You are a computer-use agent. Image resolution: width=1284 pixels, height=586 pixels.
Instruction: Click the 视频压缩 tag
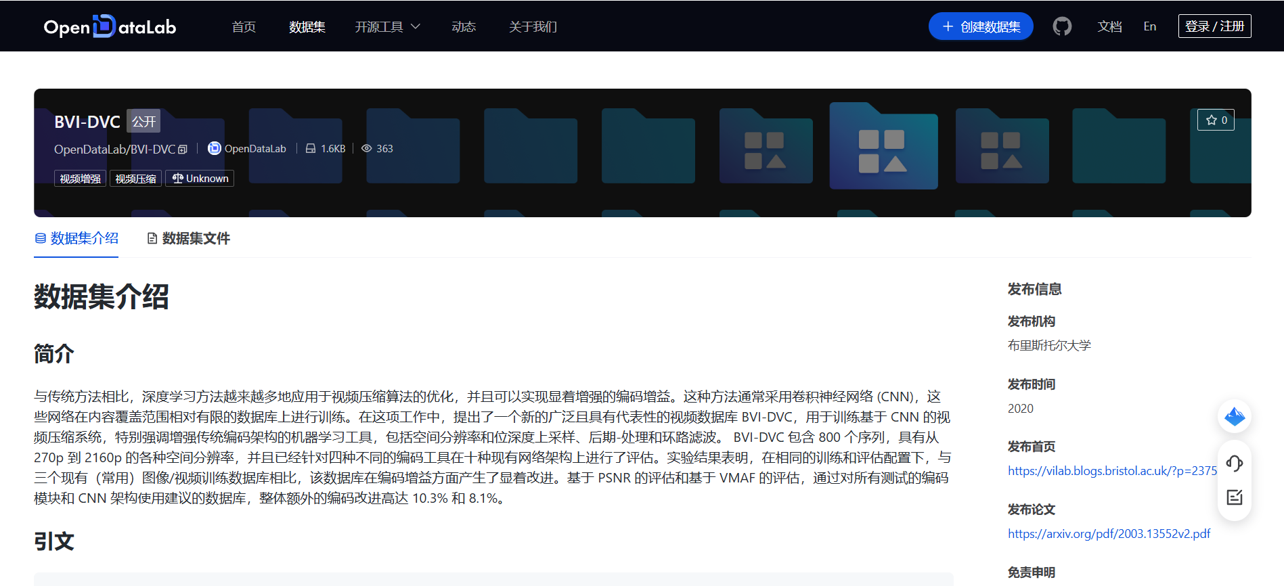point(135,179)
